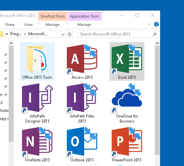Click the navigation pane scroll up arrow

[11, 43]
